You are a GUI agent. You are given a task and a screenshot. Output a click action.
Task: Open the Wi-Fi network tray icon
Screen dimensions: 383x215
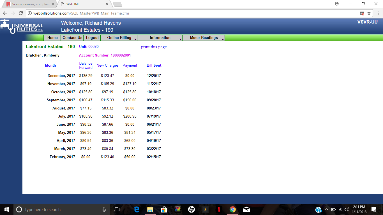click(x=340, y=209)
